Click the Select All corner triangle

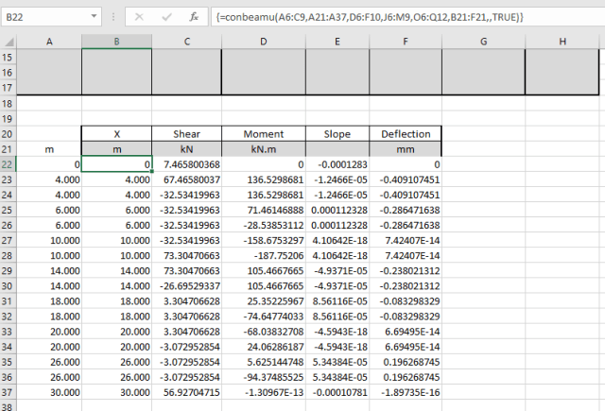(9, 41)
